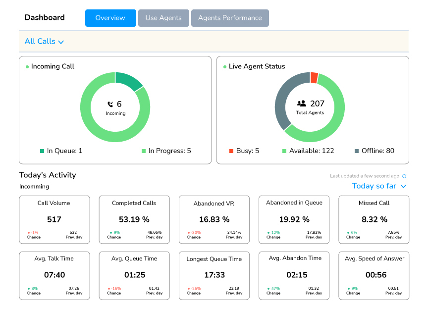The height and width of the screenshot is (311, 428).
Task: Click the incoming phone icon in donut
Action: 110,104
